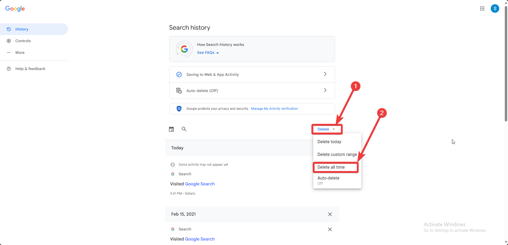Click the More ellipsis icon in sidebar
Image resolution: width=508 pixels, height=245 pixels.
point(9,52)
